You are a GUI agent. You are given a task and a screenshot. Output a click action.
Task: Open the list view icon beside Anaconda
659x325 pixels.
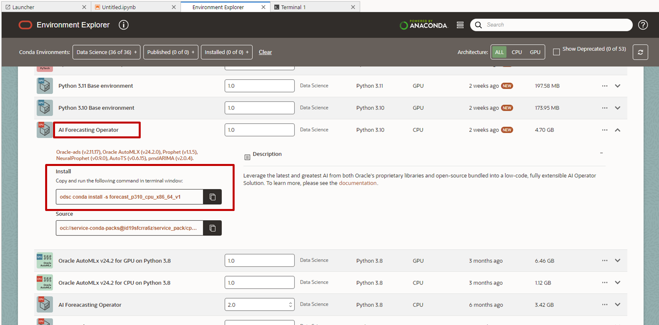(460, 25)
